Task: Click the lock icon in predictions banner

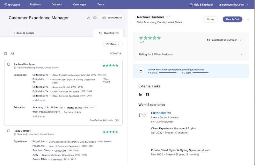Action: click(141, 71)
